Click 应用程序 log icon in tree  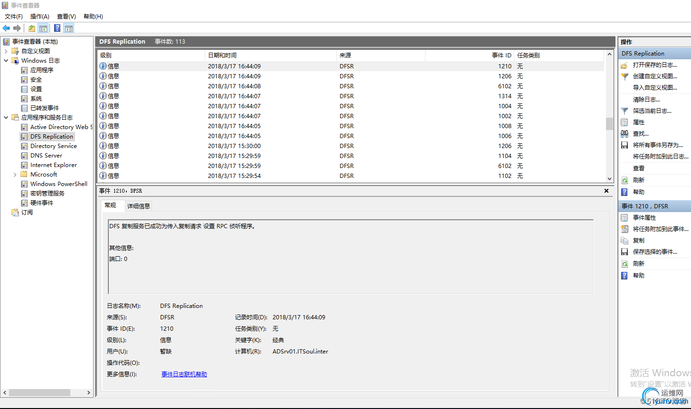coord(24,70)
